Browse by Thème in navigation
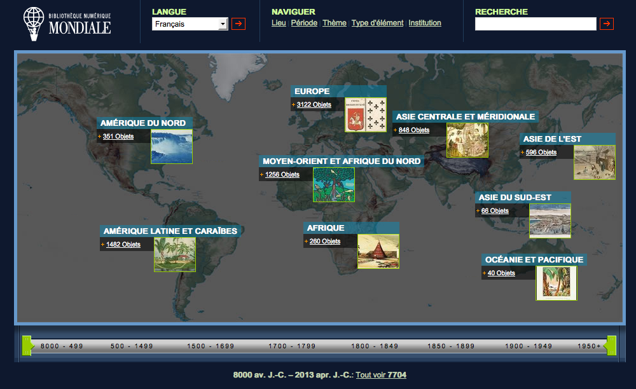 click(x=334, y=23)
